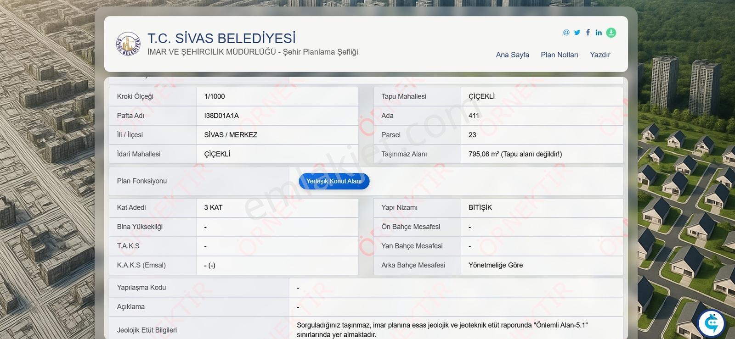The width and height of the screenshot is (735, 339).
Task: Go to Ana Sayfa
Action: 513,55
